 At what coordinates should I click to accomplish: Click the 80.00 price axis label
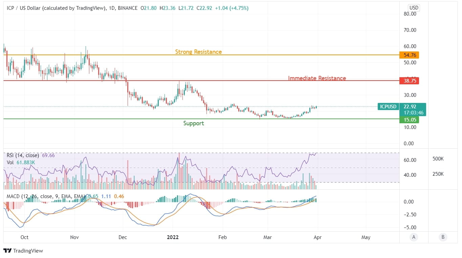pos(410,14)
